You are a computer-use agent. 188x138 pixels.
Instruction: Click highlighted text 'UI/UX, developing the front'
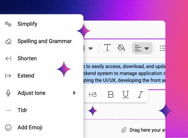point(132,80)
